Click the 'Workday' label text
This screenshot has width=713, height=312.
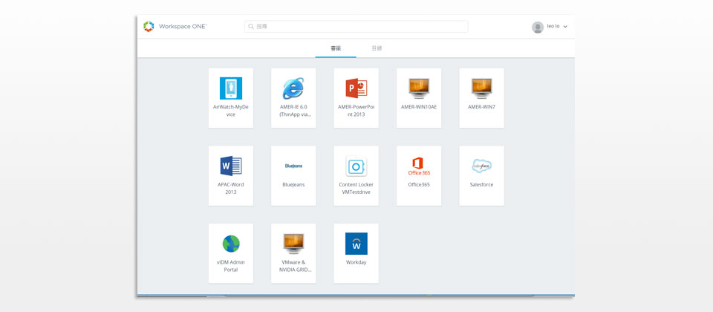click(x=356, y=262)
